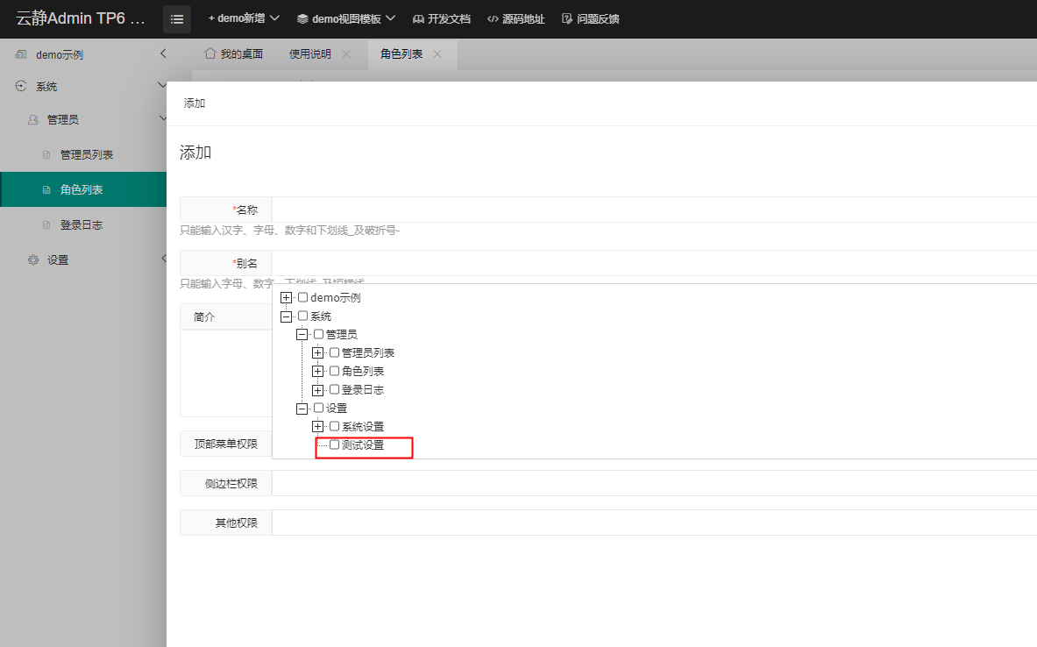Check the 管理员 tree checkbox
1037x647 pixels.
[319, 334]
